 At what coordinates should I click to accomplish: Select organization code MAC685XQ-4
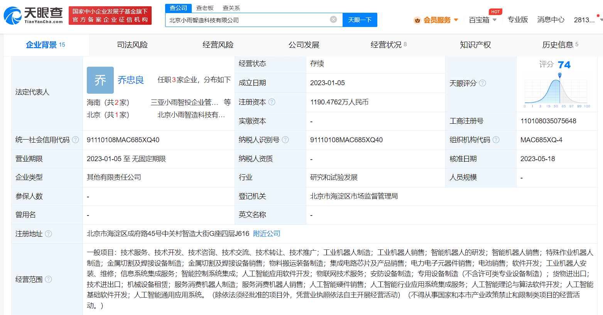point(541,140)
